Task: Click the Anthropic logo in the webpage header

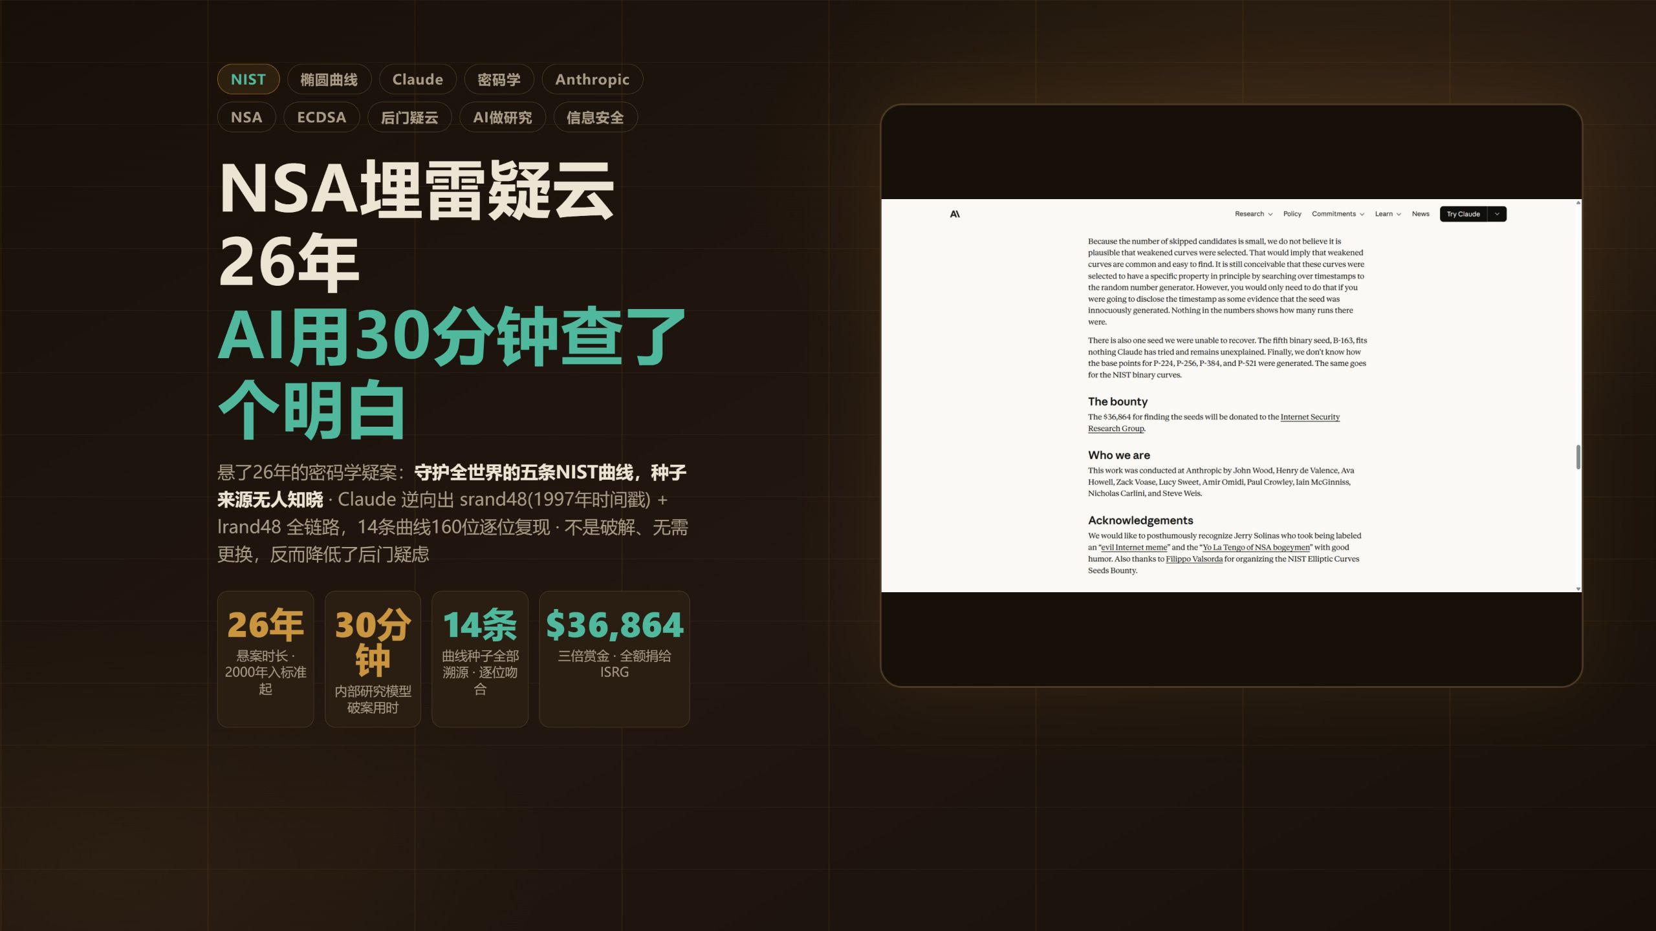Action: [955, 214]
